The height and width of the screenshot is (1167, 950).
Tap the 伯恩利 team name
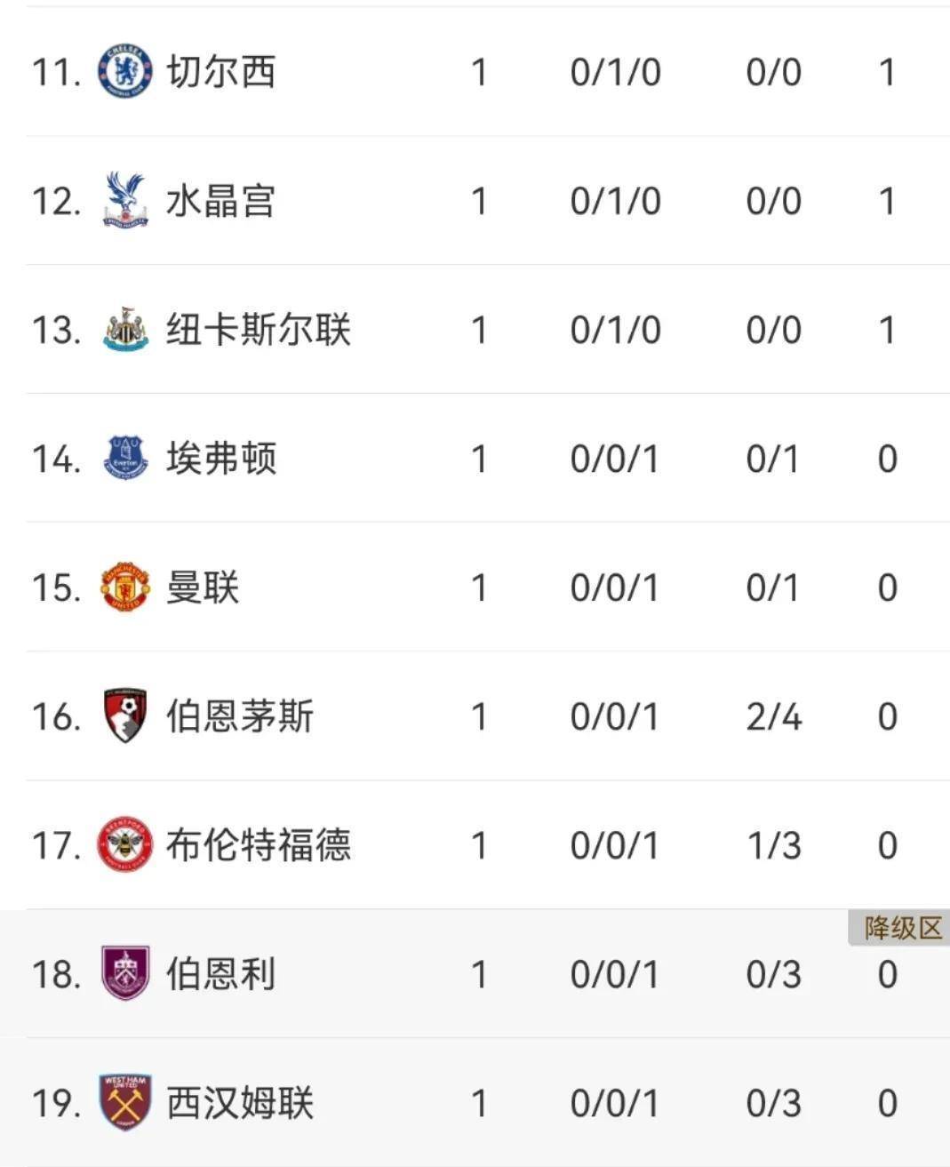point(220,974)
